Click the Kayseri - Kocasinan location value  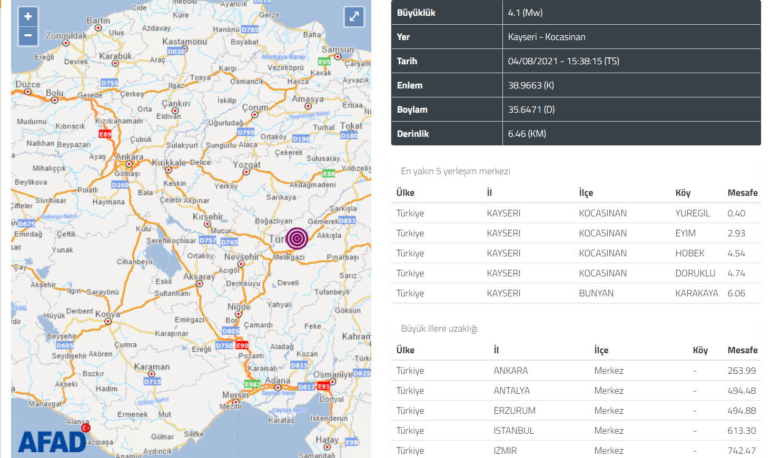(x=546, y=37)
